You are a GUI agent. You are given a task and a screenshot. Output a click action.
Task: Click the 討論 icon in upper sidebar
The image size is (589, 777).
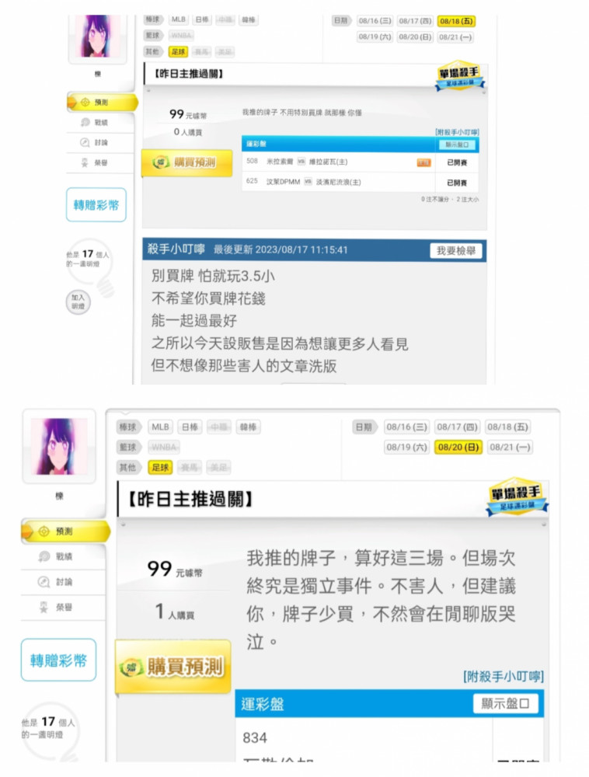coord(85,142)
